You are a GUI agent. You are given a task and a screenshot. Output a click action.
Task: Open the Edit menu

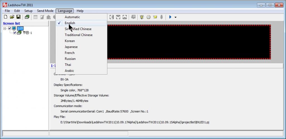tap(17, 11)
